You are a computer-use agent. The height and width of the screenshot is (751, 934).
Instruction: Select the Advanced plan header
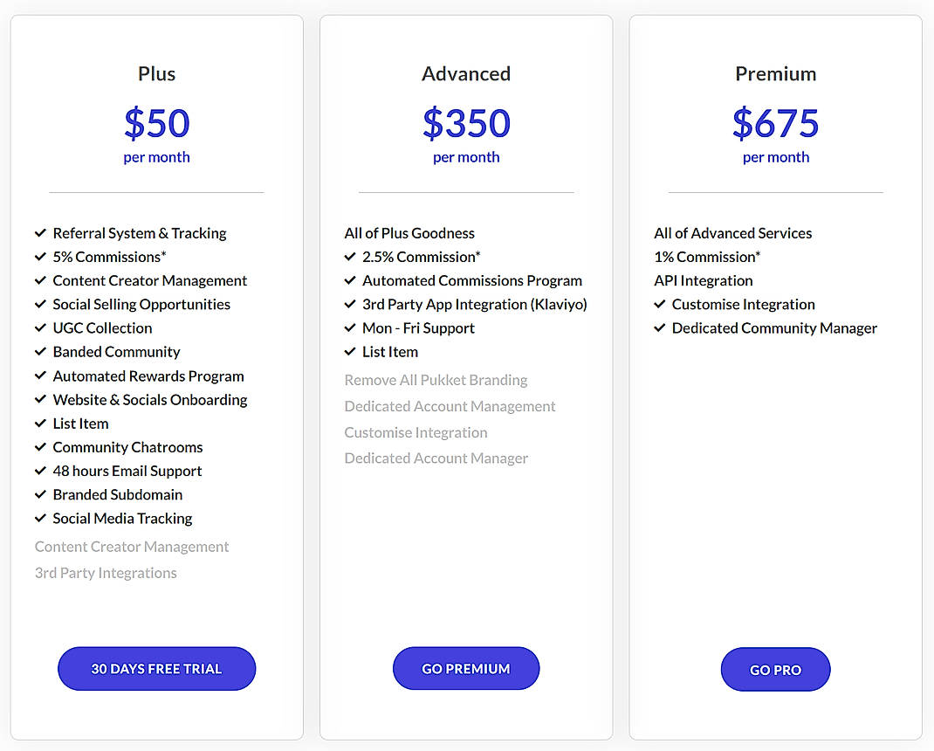point(466,73)
